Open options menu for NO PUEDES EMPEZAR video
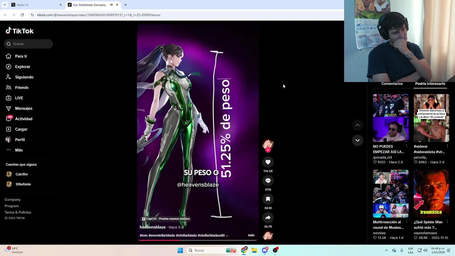Screen dimensions: 455x256 [x=406, y=146]
